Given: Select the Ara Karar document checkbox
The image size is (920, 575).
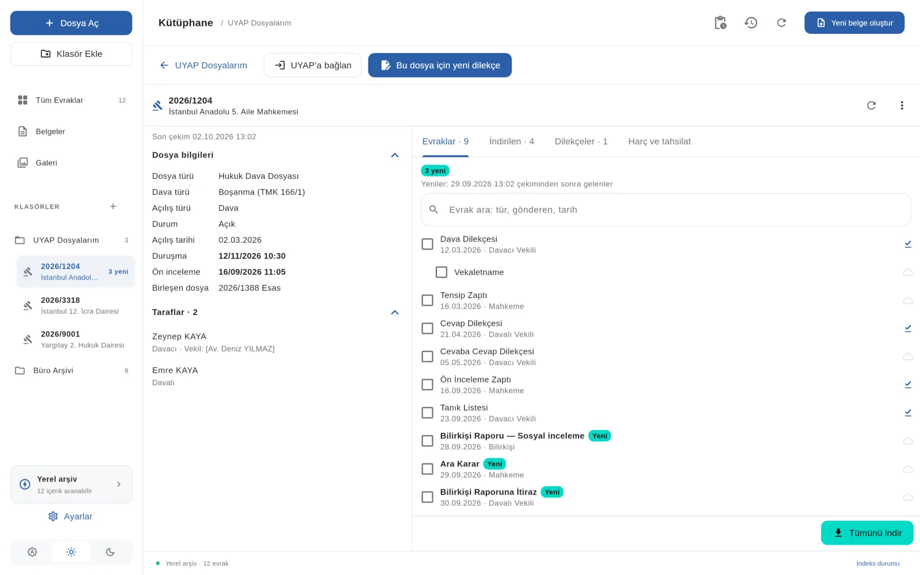Looking at the screenshot, I should coord(427,469).
